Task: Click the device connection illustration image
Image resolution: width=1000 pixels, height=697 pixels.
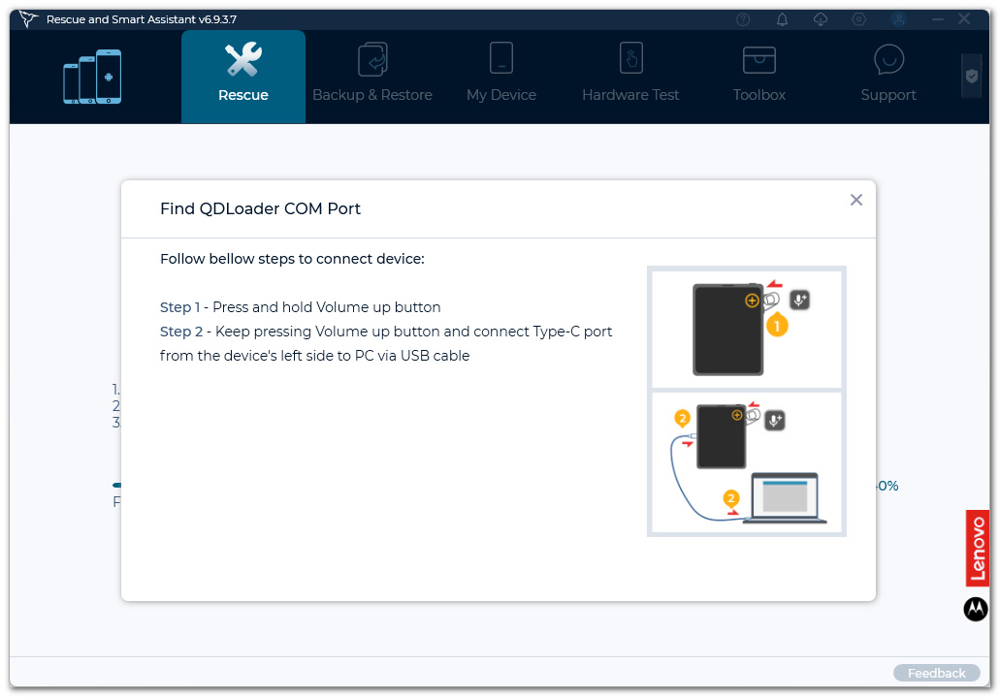Action: point(747,401)
